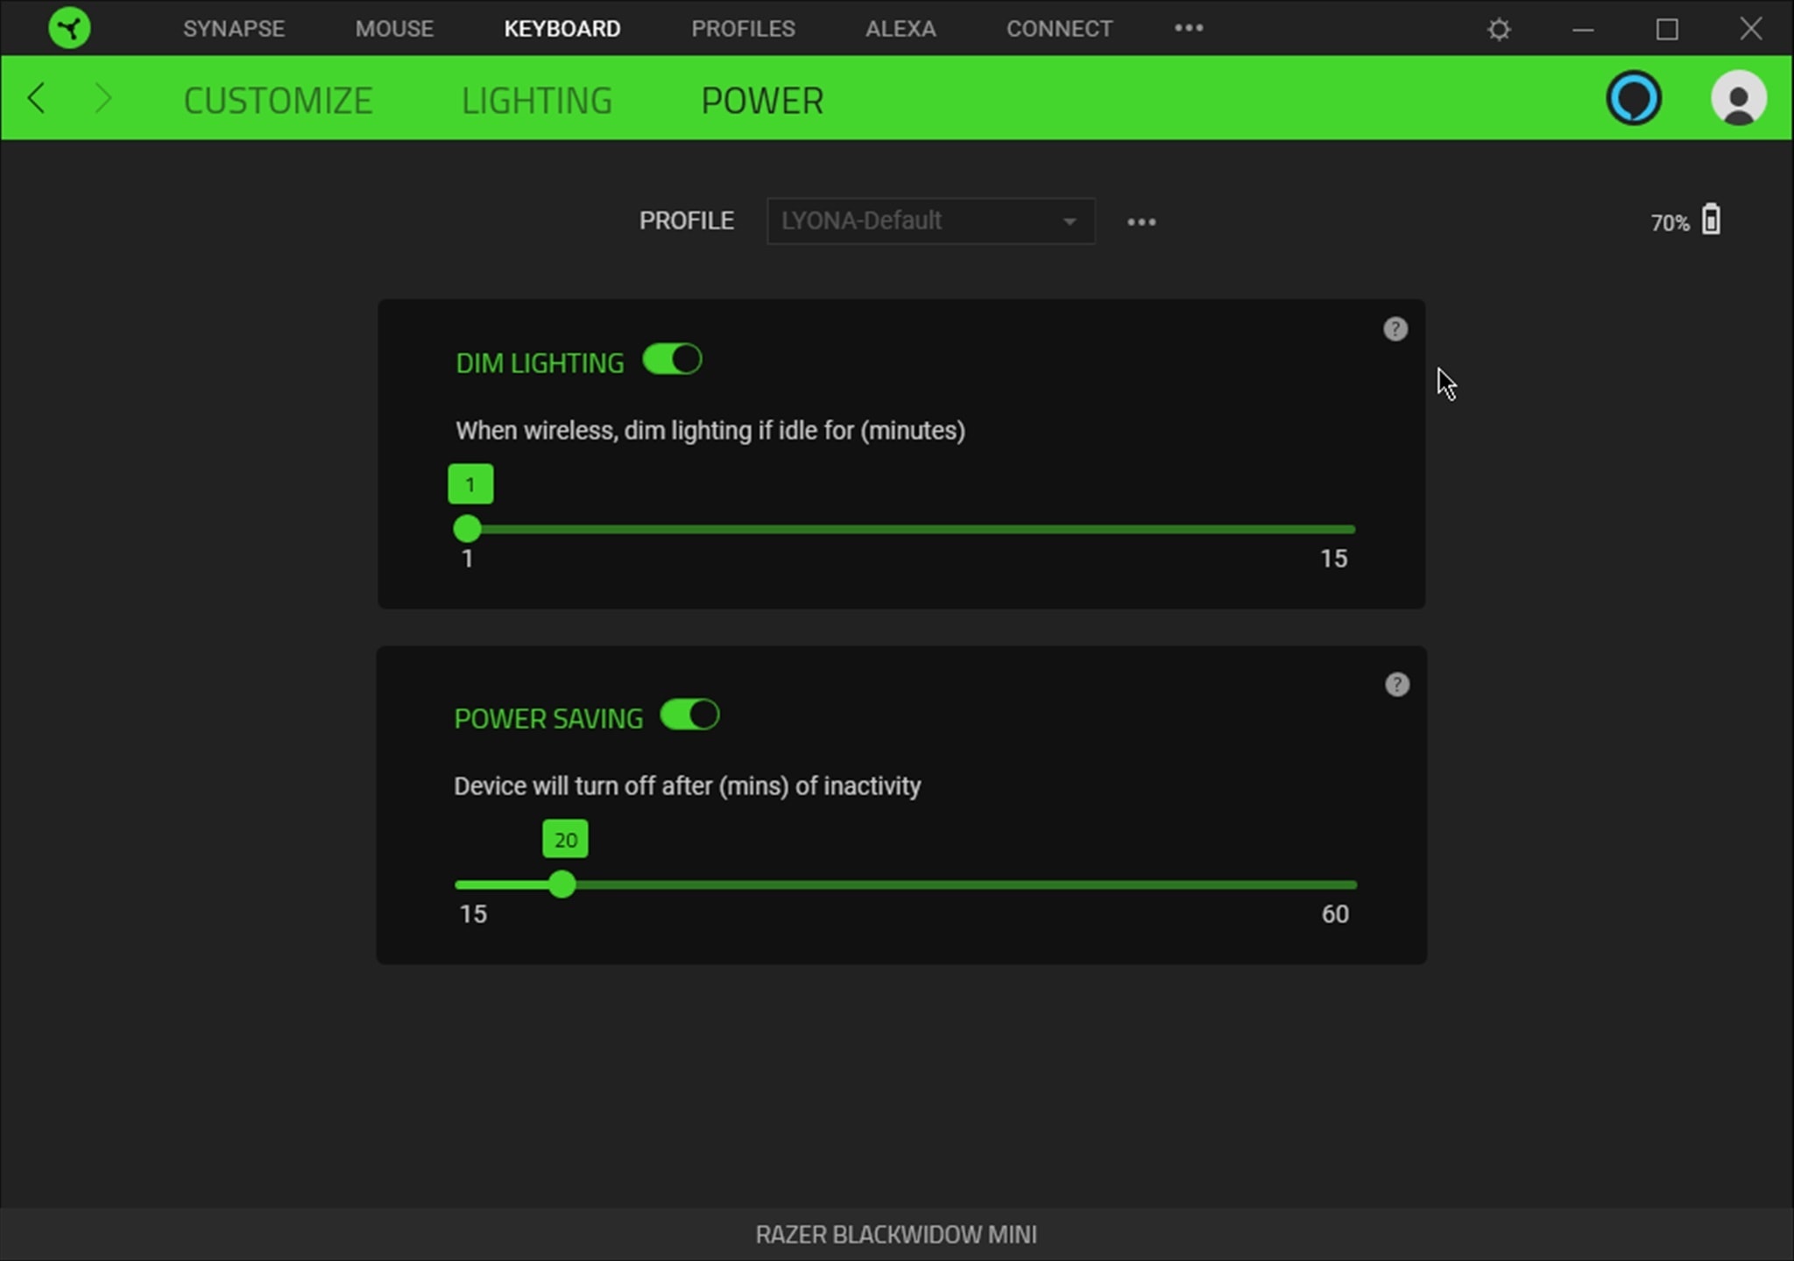Open Dim Lighting help question mark
1794x1261 pixels.
(1395, 329)
